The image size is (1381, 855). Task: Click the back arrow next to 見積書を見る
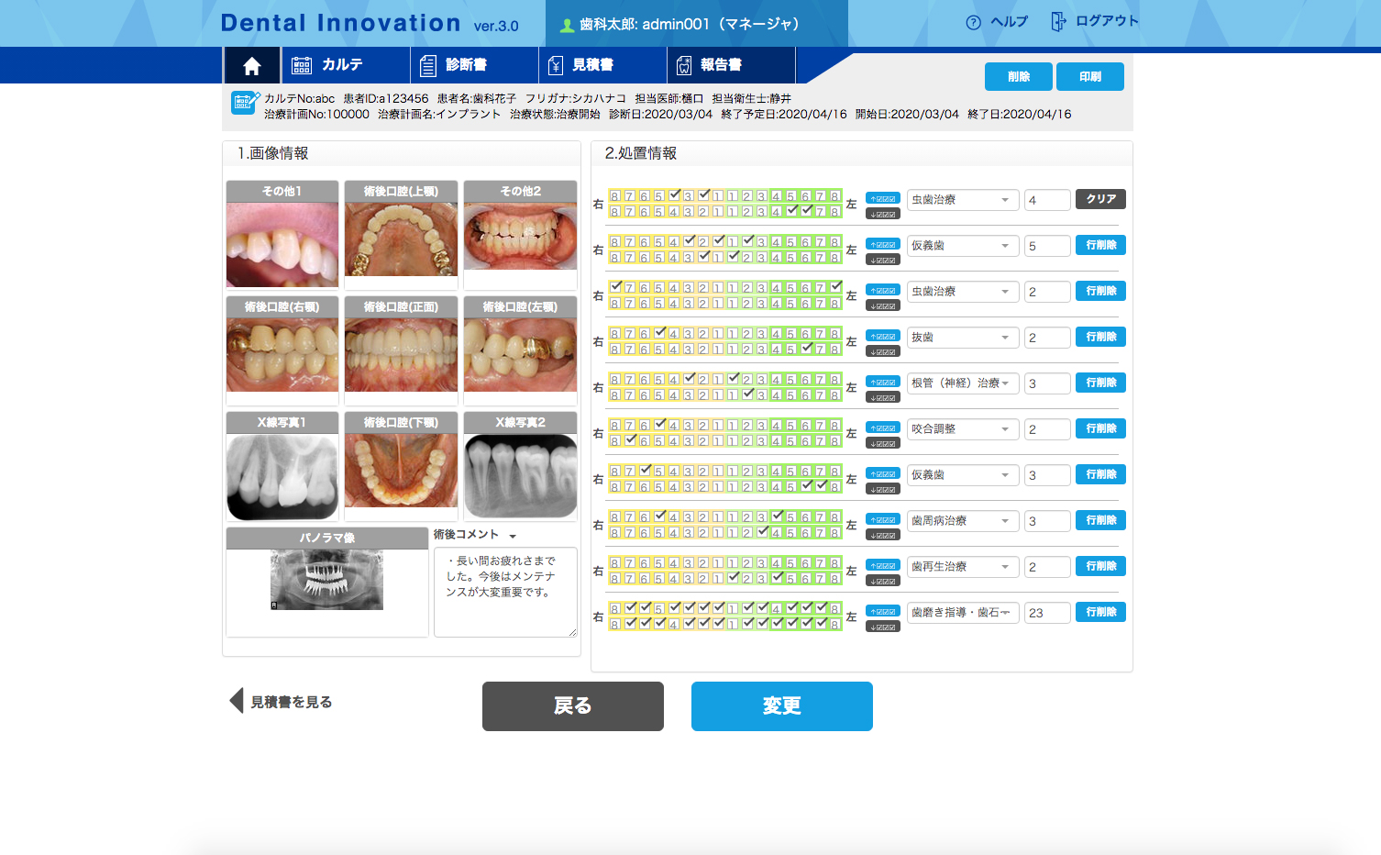coord(237,701)
